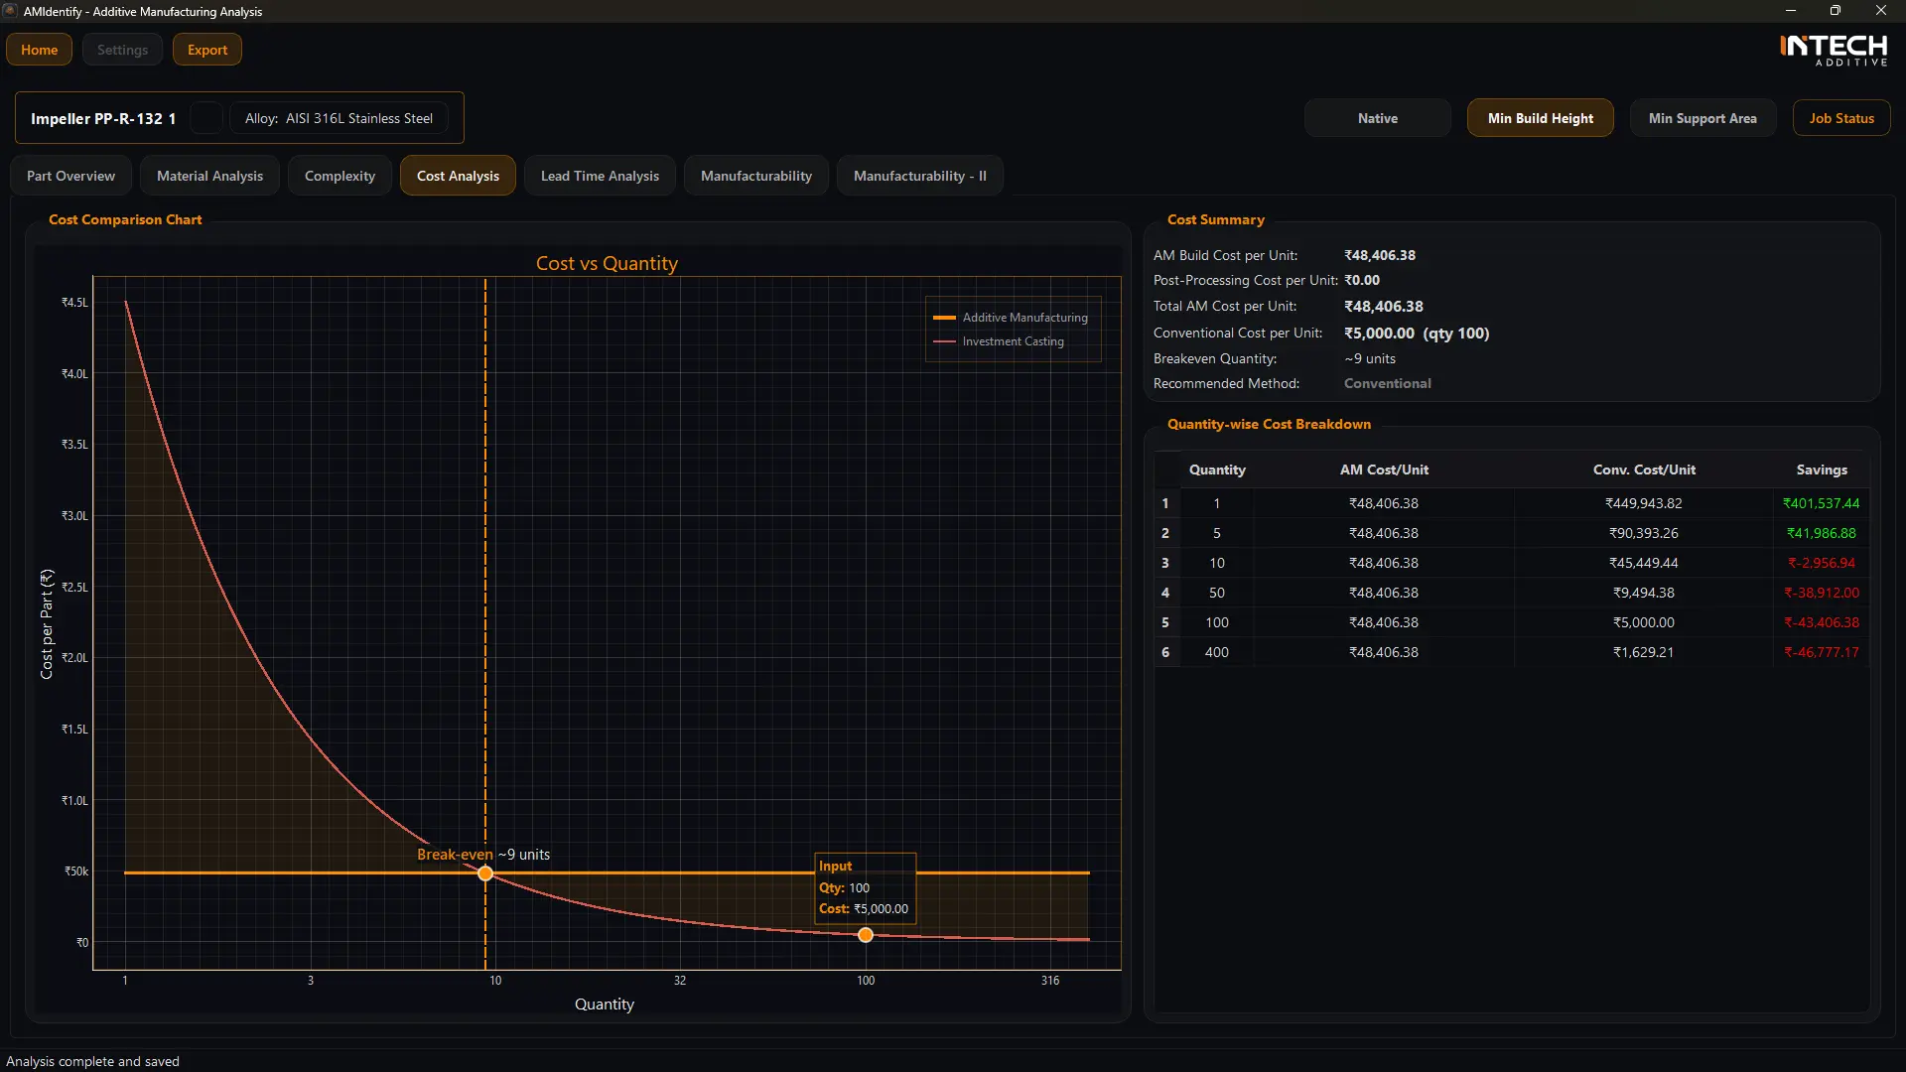Click conventional cost cell ₹9,494.38
Image resolution: width=1906 pixels, height=1072 pixels.
[1644, 593]
